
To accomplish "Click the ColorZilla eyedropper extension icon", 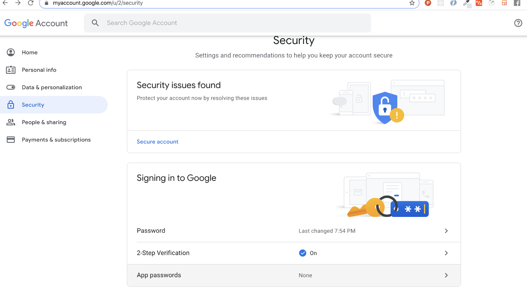I will pos(466,3).
